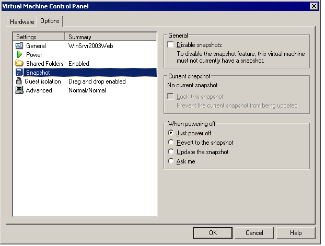Select the Just power off option
325x246 pixels.
click(x=171, y=133)
